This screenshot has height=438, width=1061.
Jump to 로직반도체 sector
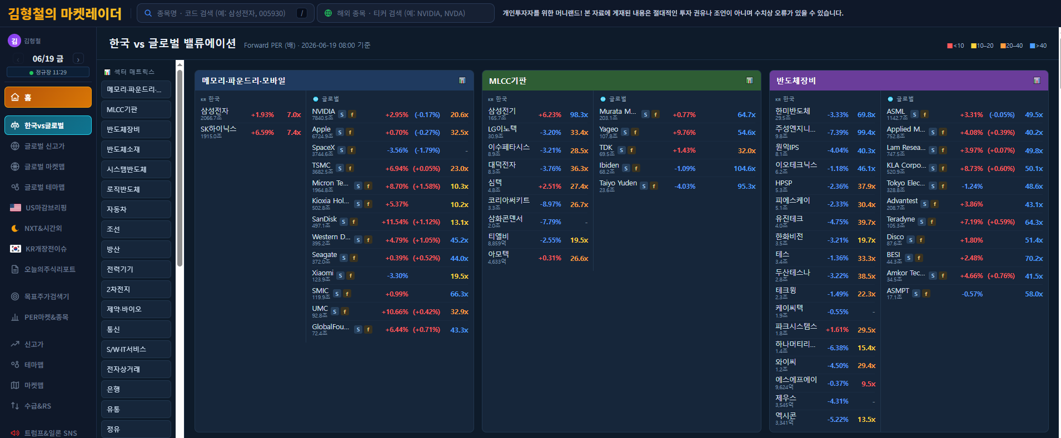(x=136, y=189)
